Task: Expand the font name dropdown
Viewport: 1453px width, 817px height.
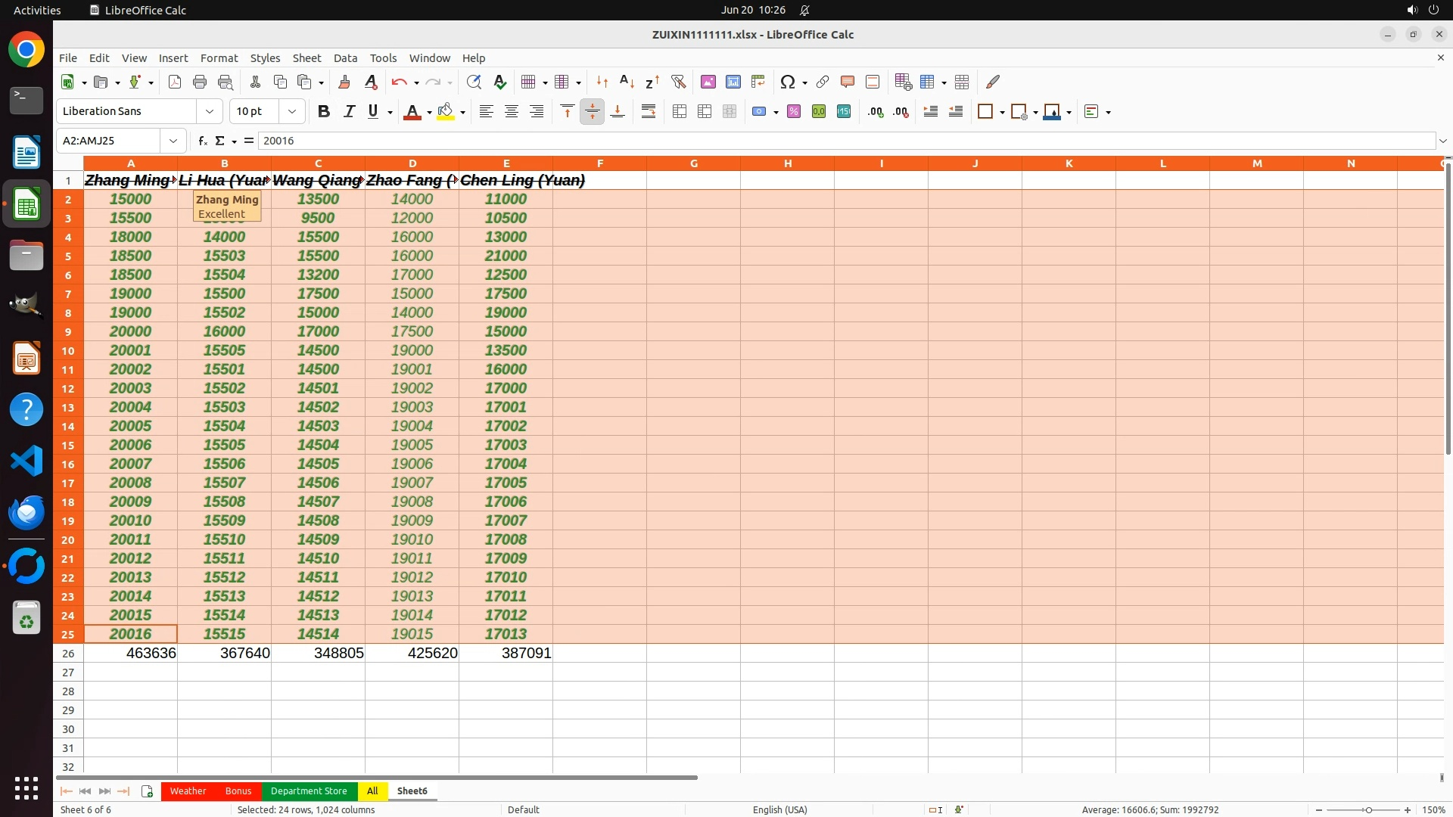Action: pos(210,111)
